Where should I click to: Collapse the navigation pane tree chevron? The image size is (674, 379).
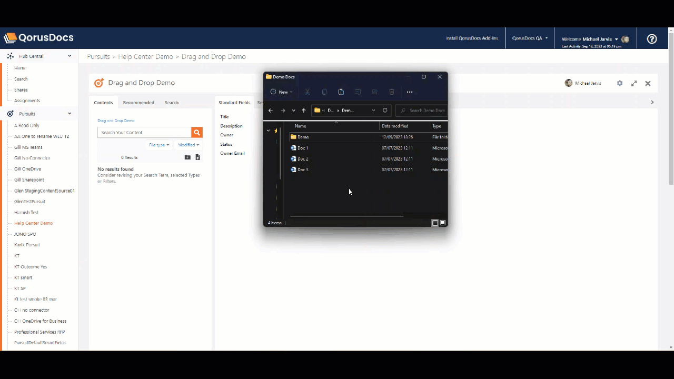pyautogui.click(x=268, y=131)
